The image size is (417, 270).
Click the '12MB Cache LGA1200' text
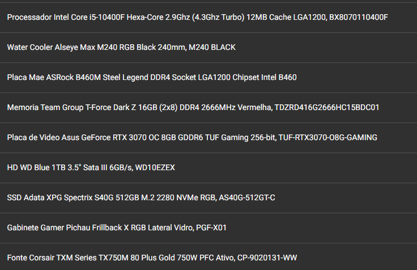pos(286,18)
